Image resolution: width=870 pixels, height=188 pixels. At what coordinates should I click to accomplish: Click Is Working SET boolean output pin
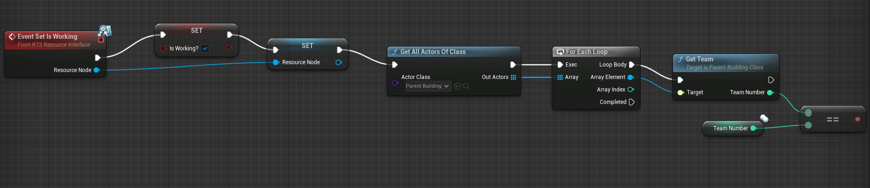point(229,48)
